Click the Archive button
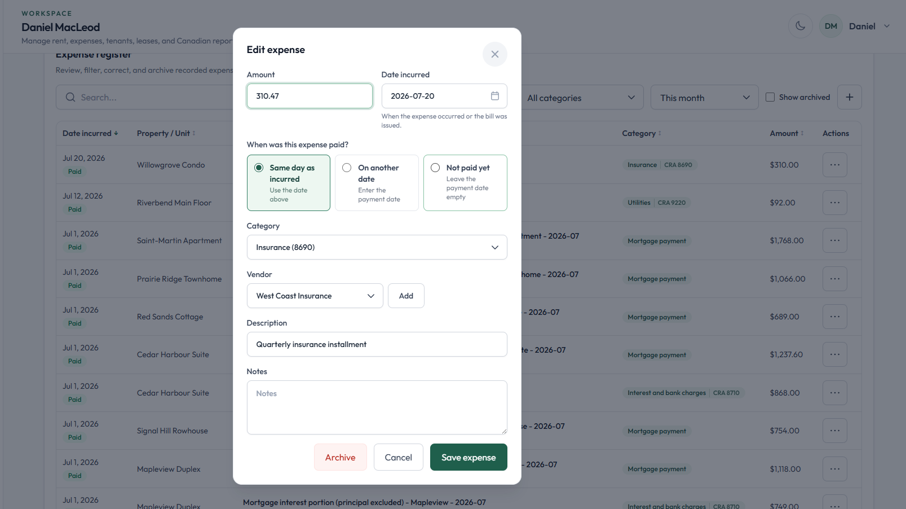Image resolution: width=906 pixels, height=509 pixels. [341, 457]
